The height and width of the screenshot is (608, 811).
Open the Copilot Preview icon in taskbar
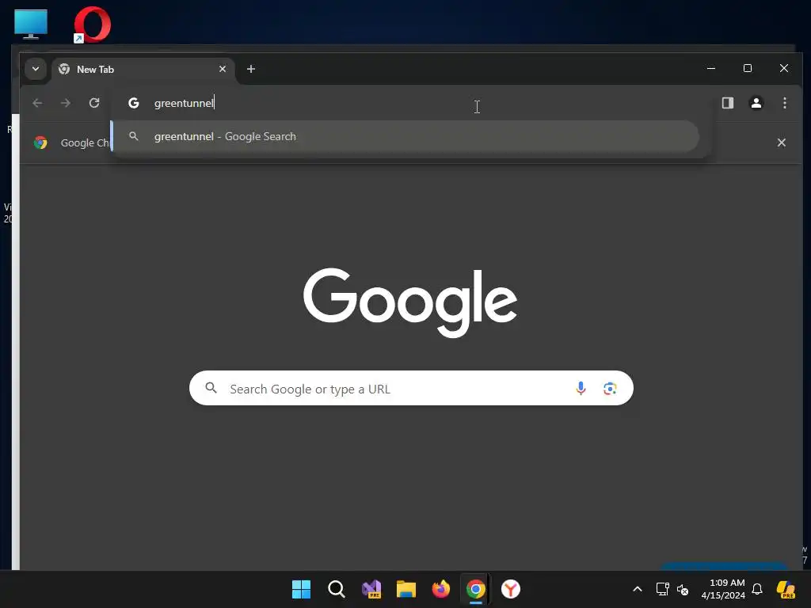[786, 589]
